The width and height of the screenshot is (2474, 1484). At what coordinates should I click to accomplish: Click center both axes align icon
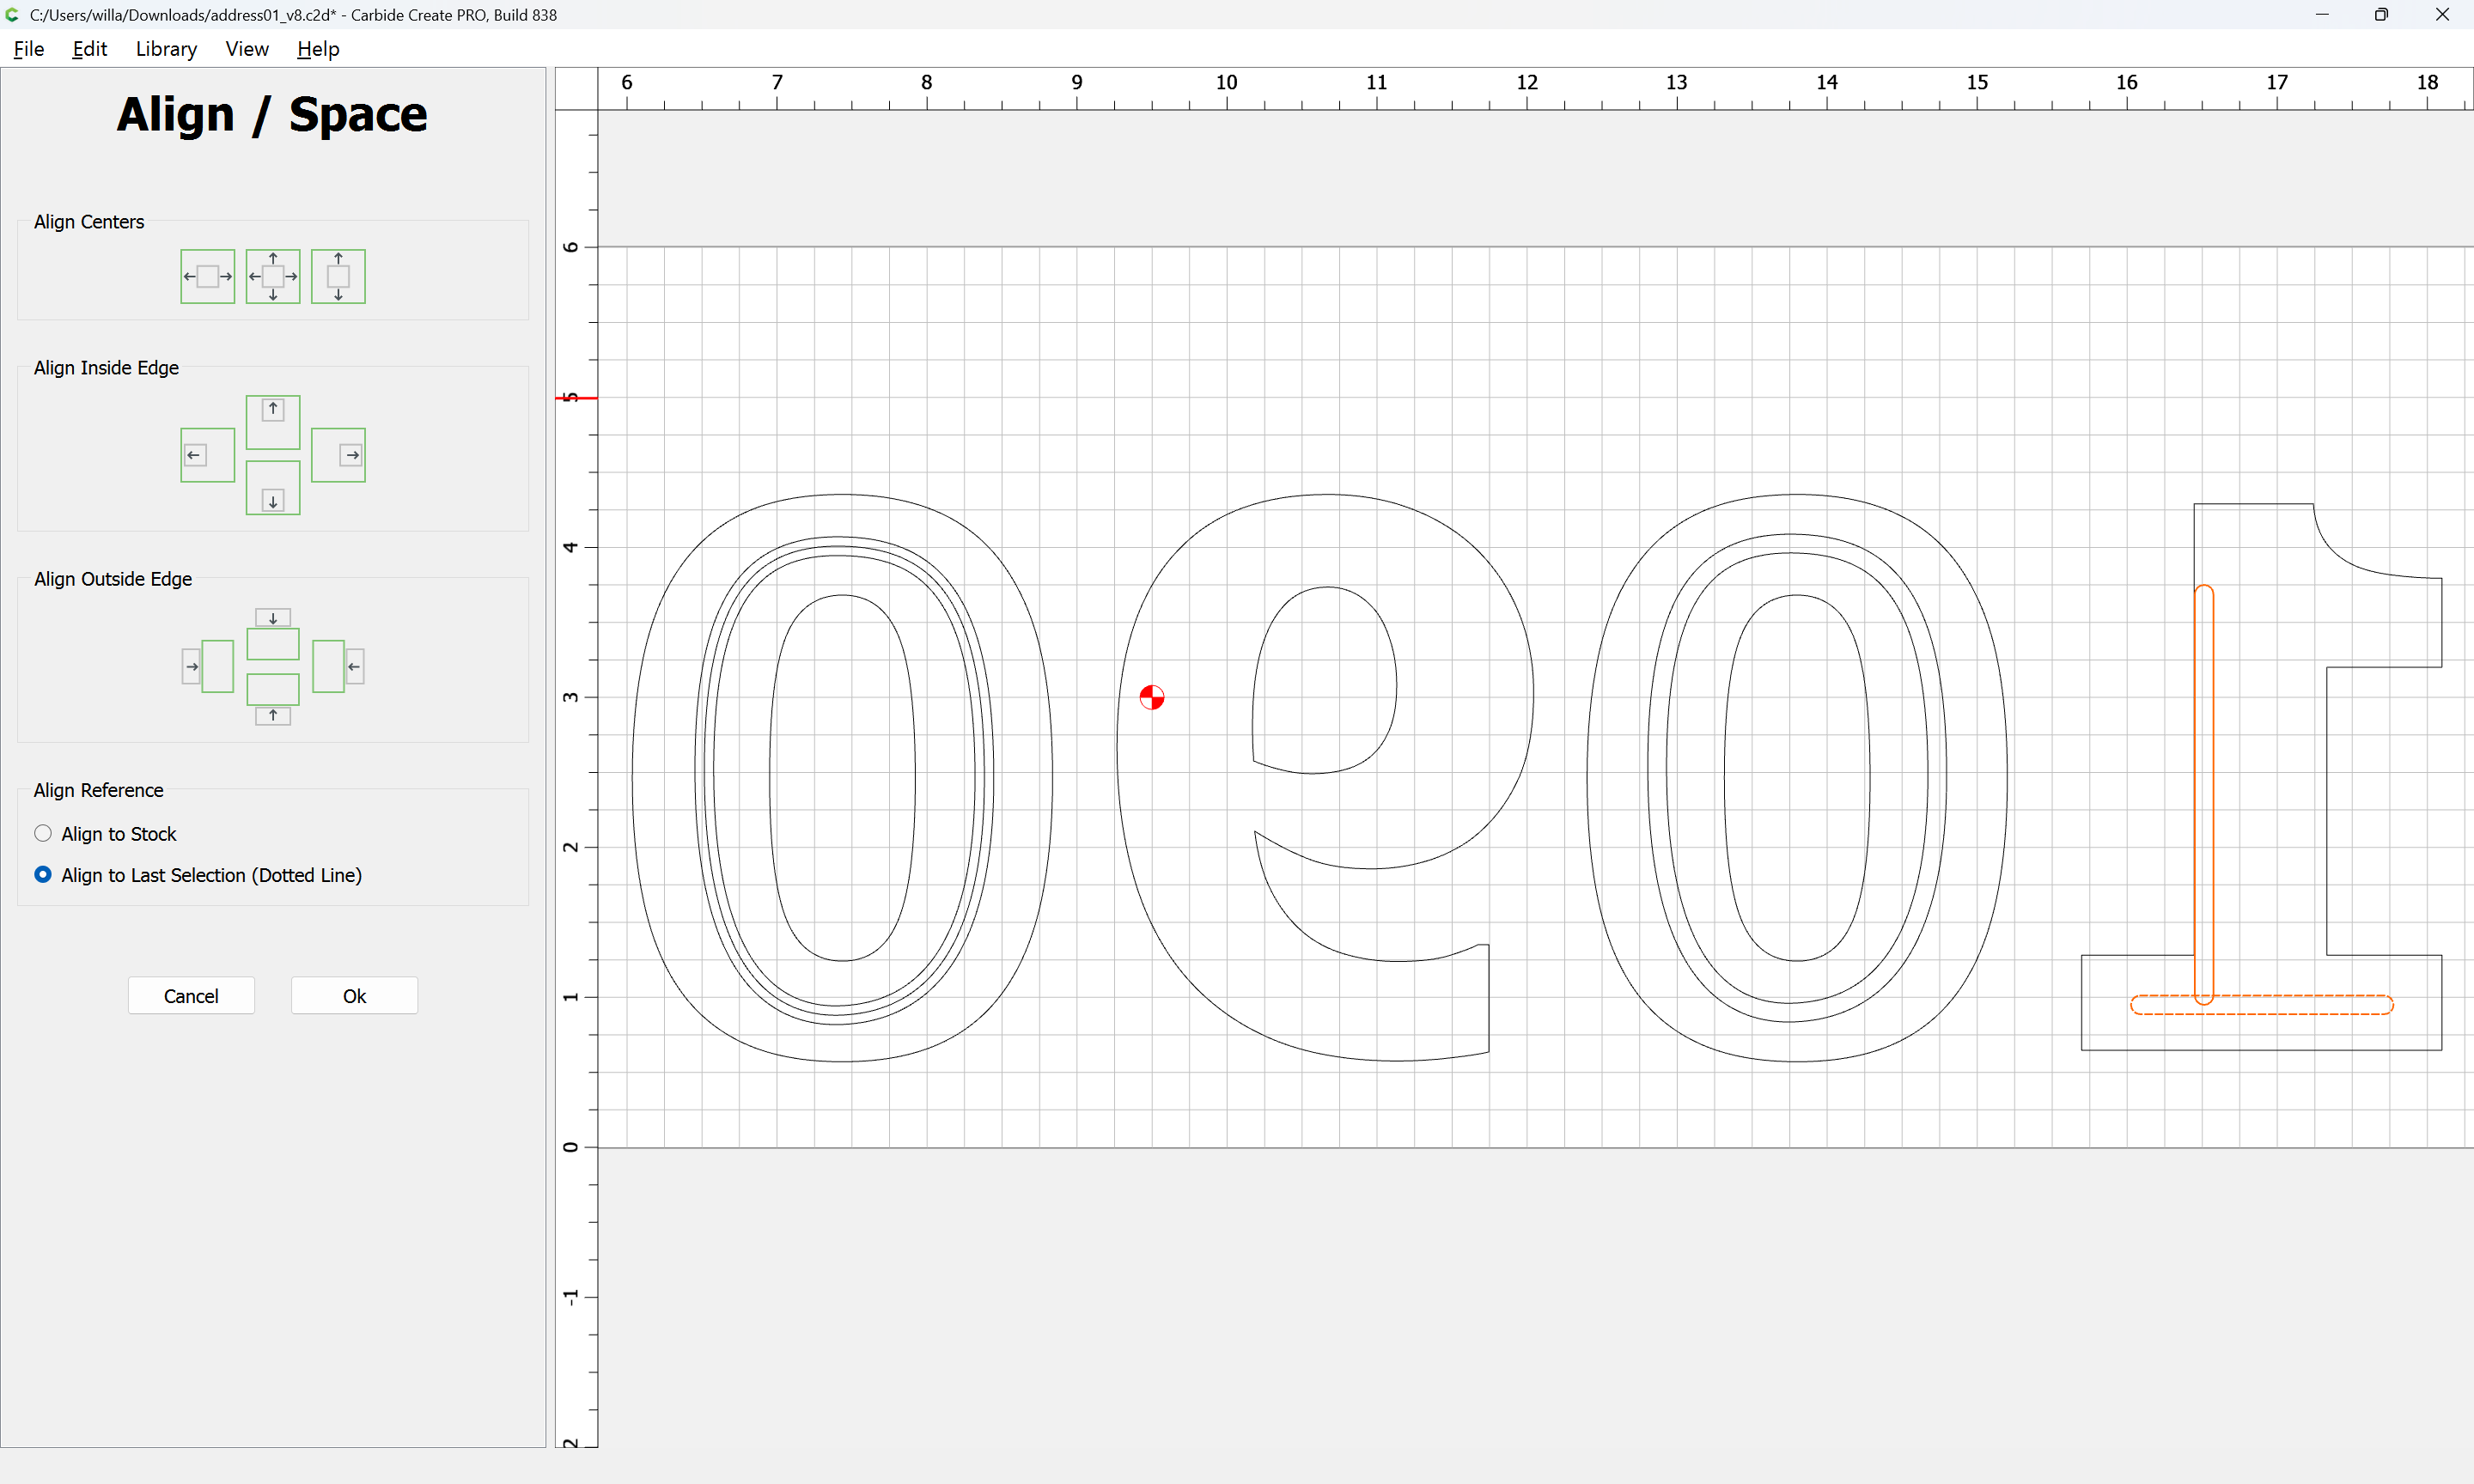pyautogui.click(x=273, y=276)
